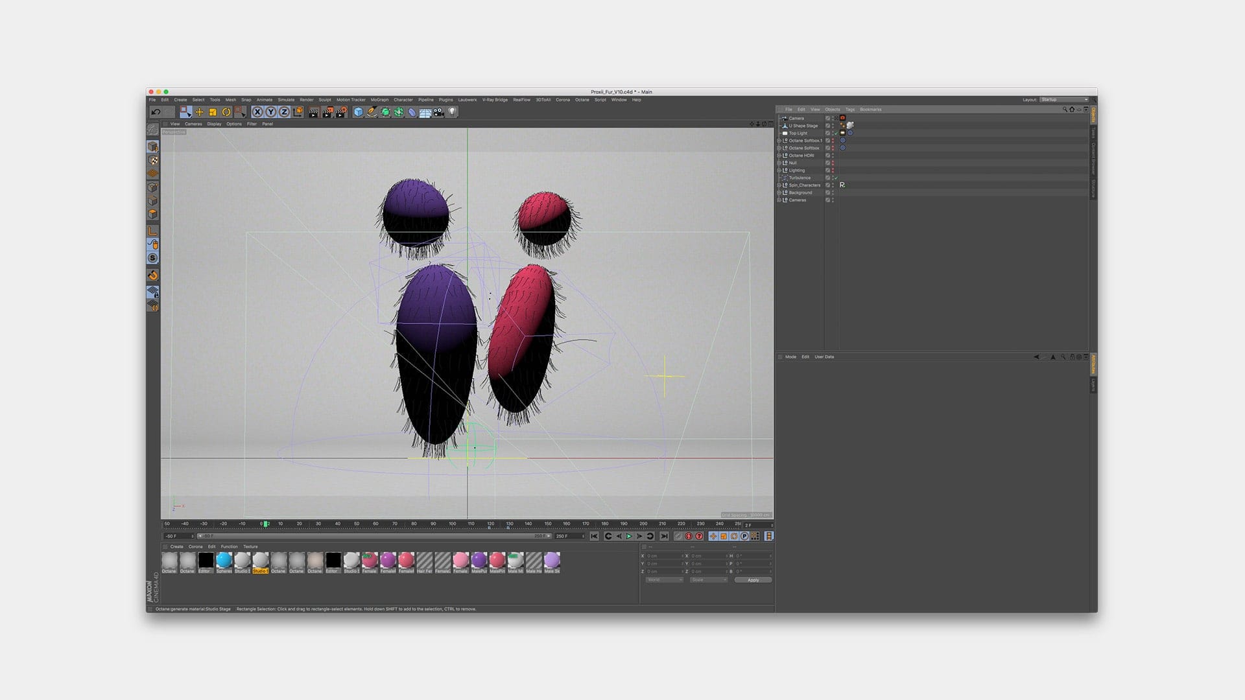Screen dimensions: 1245x700
Task: Click the Light bulb icon
Action: (453, 112)
